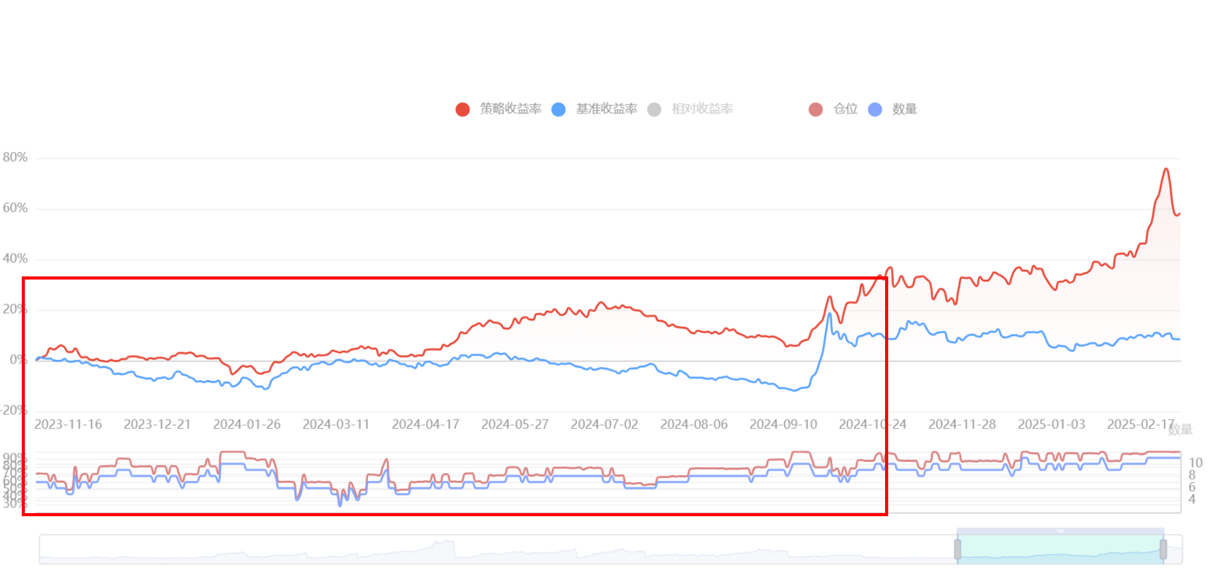The width and height of the screenshot is (1217, 569).
Task: Toggle the 基准收益率 legend label
Action: (x=606, y=109)
